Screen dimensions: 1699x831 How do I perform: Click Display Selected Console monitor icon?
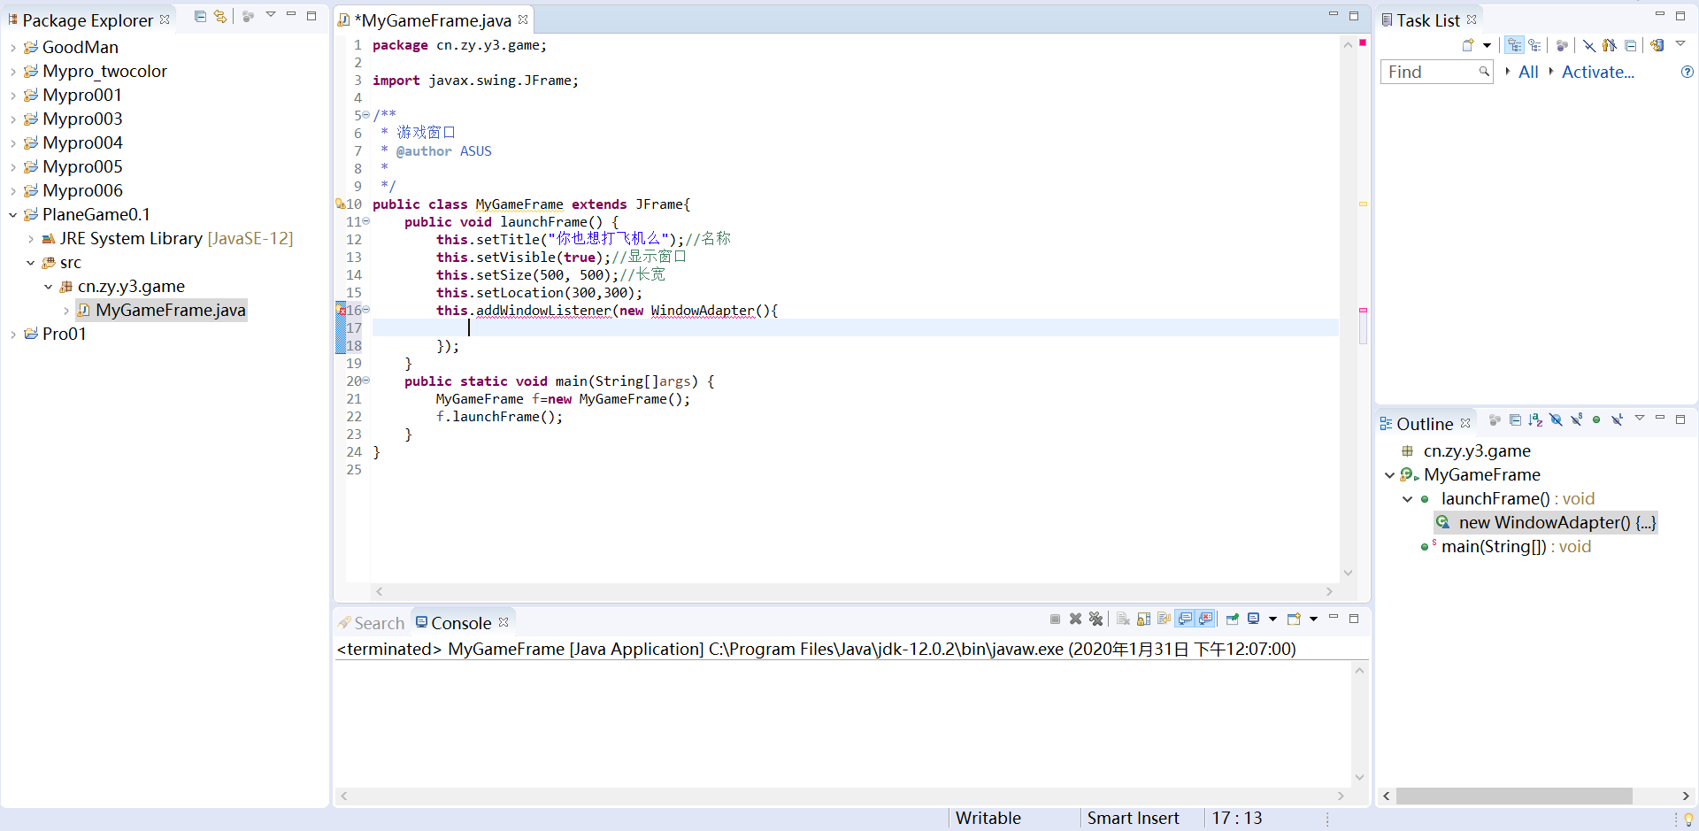click(x=1253, y=619)
